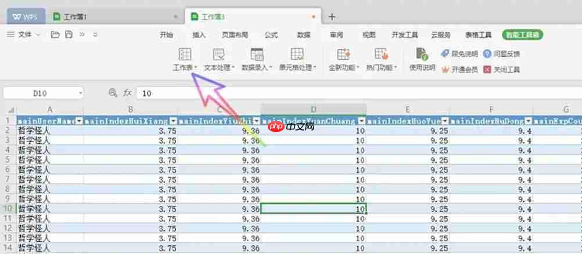Select cell D13 with value 10
This screenshot has width=582, height=254.
(314, 238)
